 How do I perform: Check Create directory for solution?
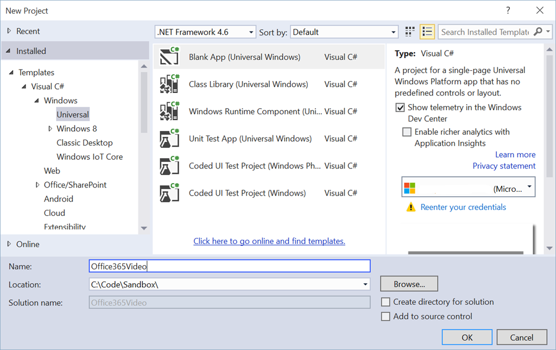point(386,302)
